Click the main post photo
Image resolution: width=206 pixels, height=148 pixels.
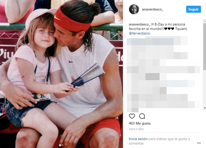tap(61, 74)
